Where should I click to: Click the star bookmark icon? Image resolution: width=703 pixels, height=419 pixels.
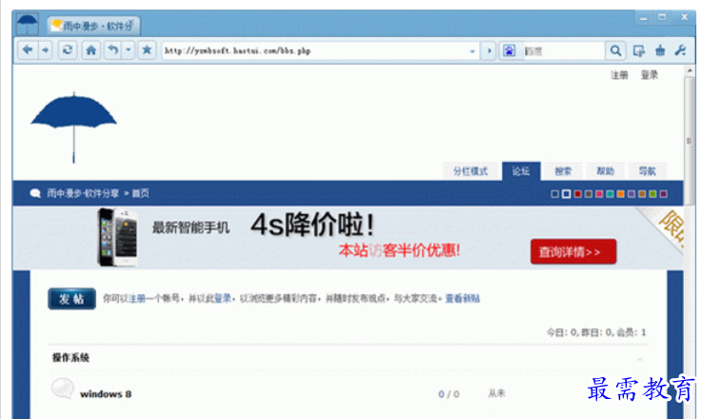click(147, 50)
